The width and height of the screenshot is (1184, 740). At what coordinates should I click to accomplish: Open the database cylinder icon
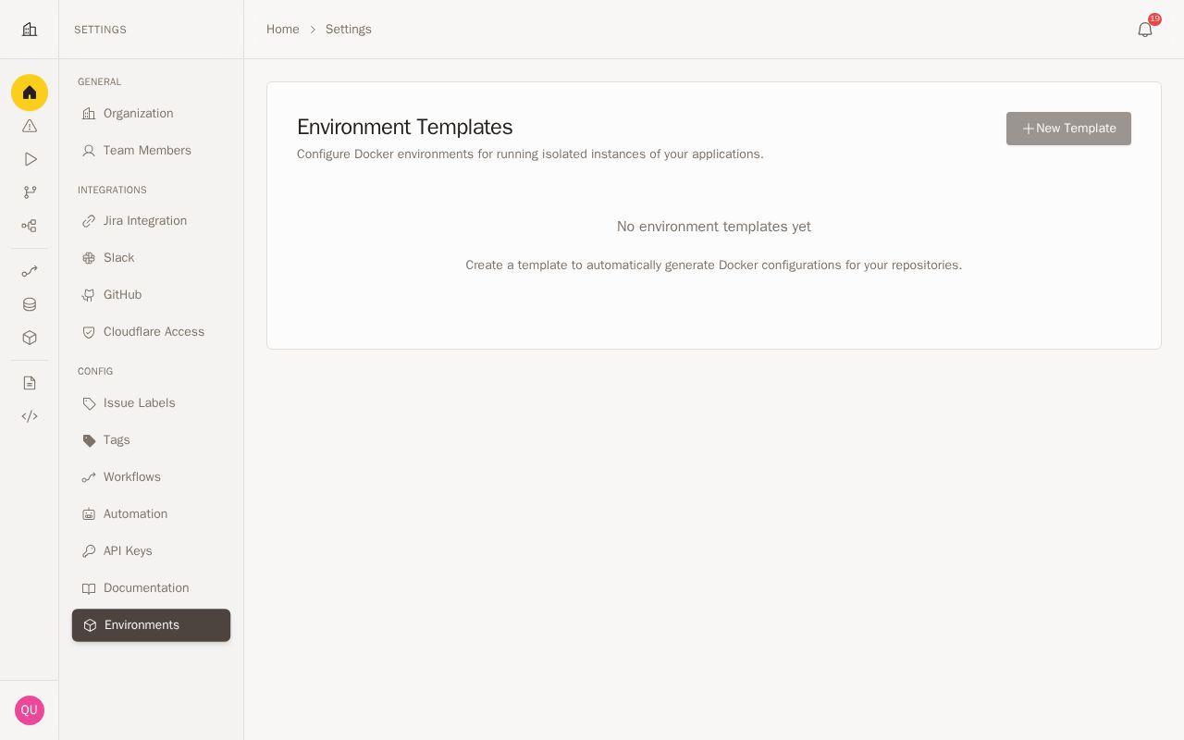pyautogui.click(x=30, y=304)
